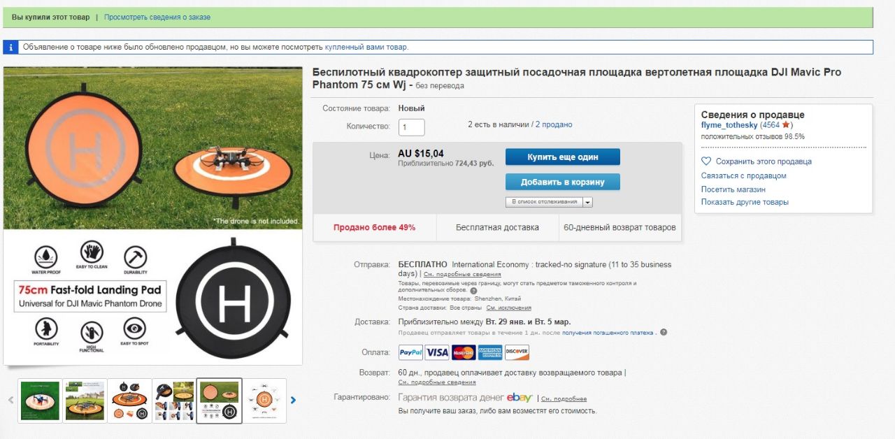
Task: Click the Discover card icon
Action: (517, 352)
